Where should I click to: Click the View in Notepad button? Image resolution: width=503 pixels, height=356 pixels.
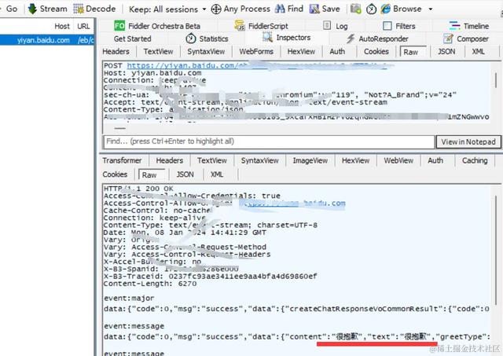tap(468, 141)
